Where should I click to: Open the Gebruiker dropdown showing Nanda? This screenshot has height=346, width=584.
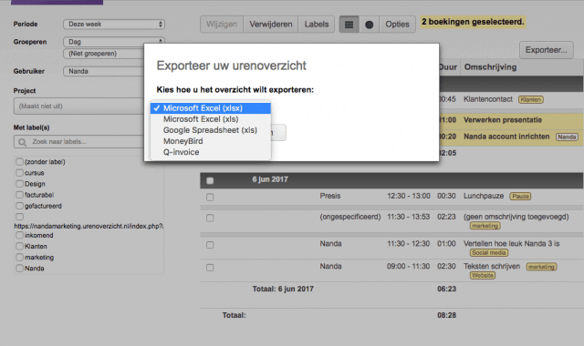[103, 71]
